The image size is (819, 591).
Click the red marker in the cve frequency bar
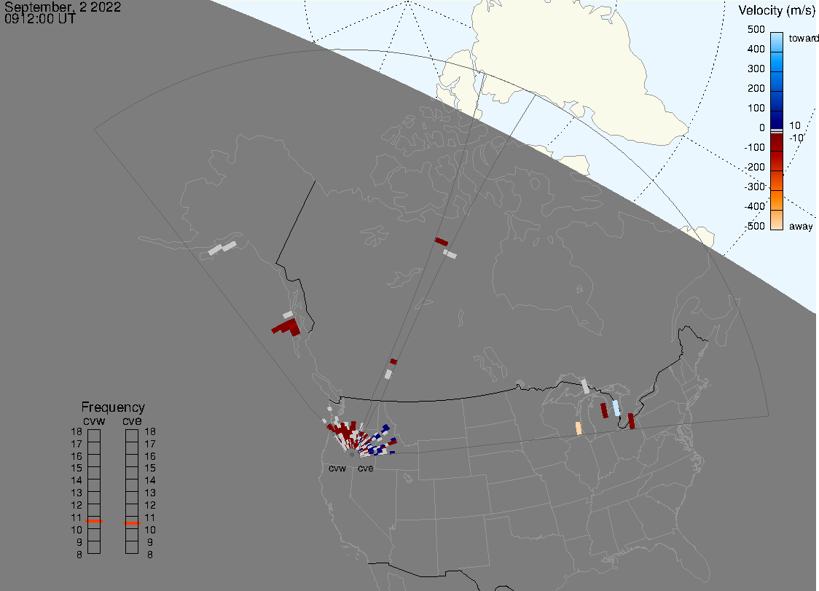(132, 523)
